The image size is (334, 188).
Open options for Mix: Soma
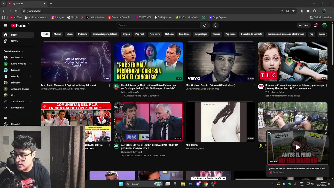[254, 145]
